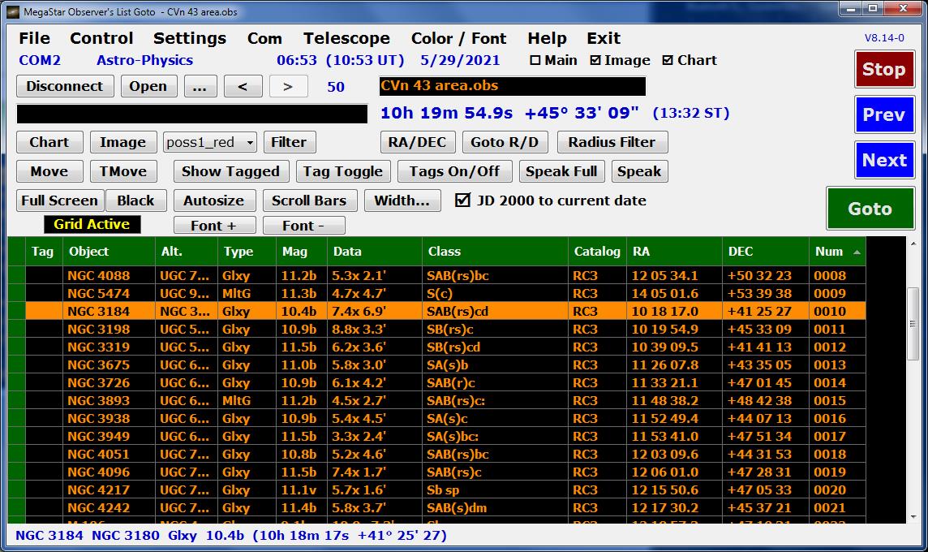Toggle JD 2000 to current date checkbox
Screen dimensions: 928x552
tap(463, 201)
